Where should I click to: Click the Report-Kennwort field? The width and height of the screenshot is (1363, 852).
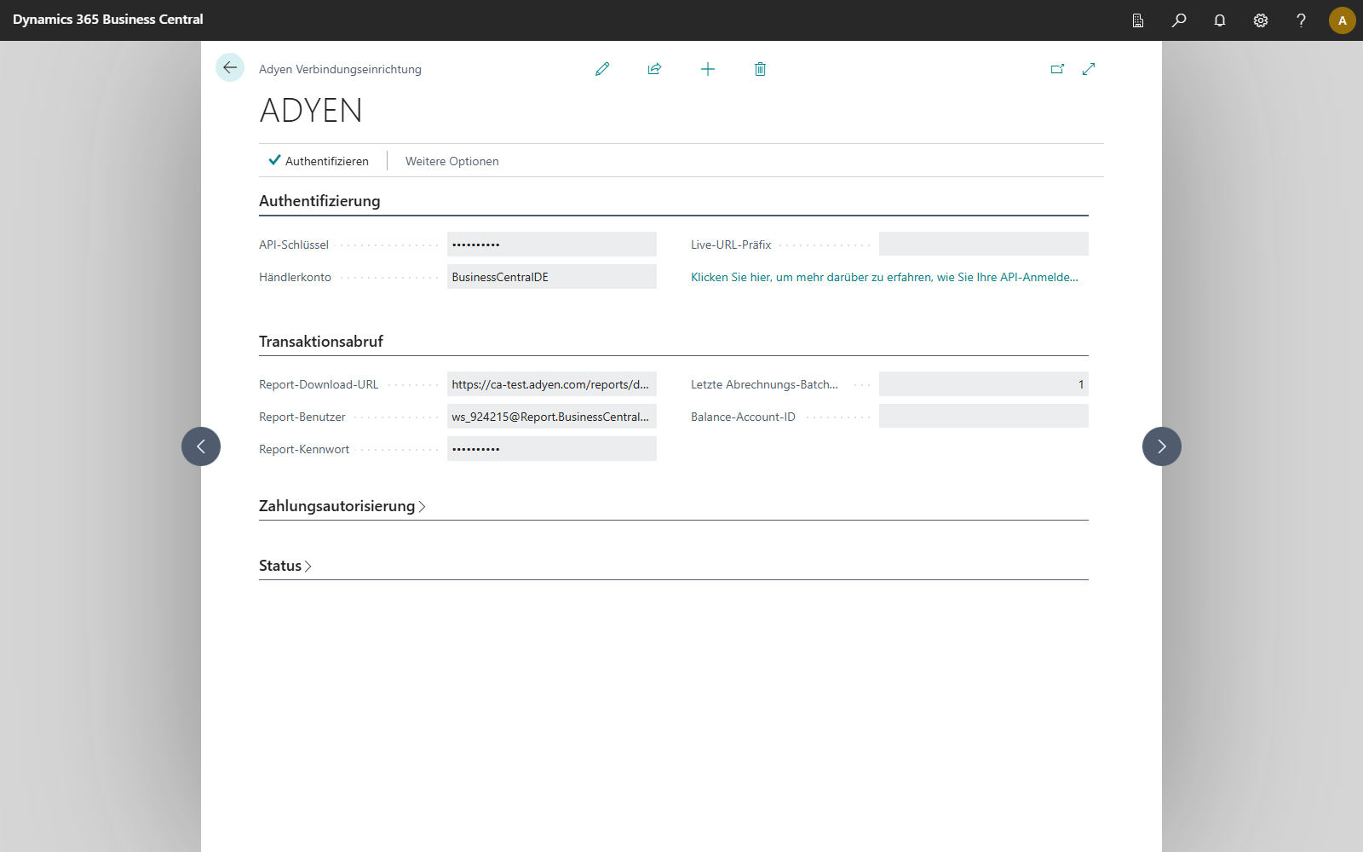[552, 449]
